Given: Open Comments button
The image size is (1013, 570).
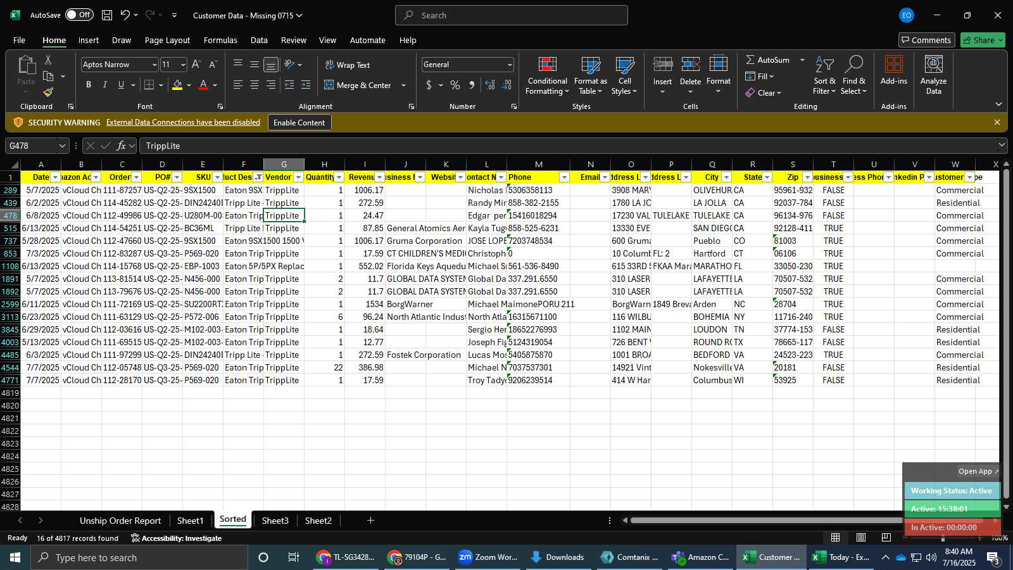Looking at the screenshot, I should [x=926, y=40].
